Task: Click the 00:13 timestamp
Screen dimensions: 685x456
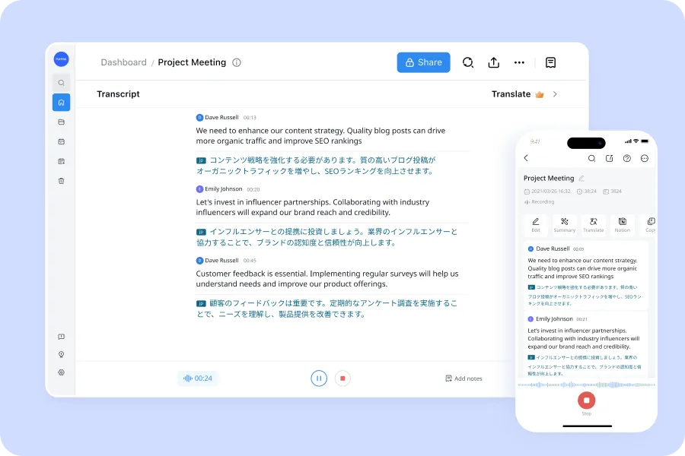Action: 250,118
